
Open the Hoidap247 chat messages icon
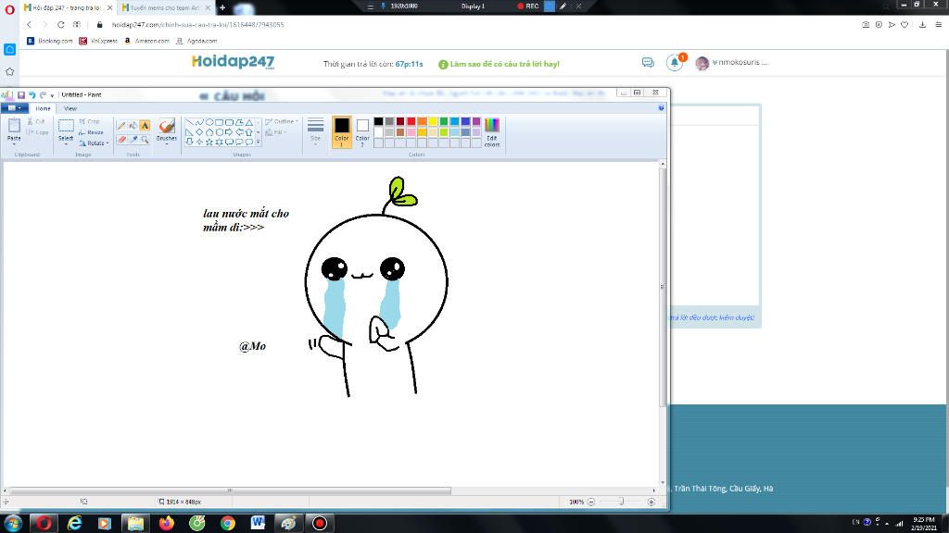pyautogui.click(x=648, y=62)
